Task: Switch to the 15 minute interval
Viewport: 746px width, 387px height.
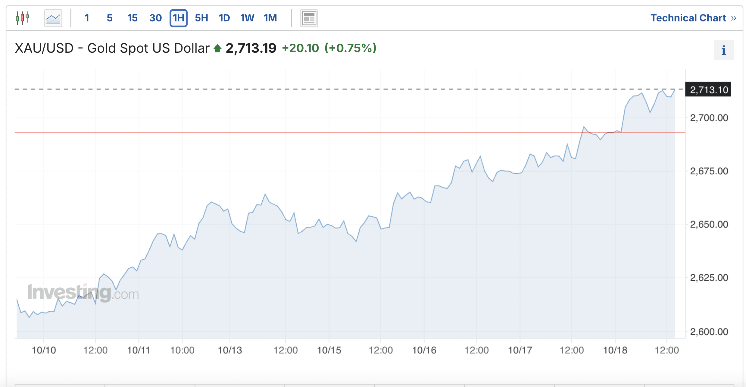Action: (x=133, y=18)
